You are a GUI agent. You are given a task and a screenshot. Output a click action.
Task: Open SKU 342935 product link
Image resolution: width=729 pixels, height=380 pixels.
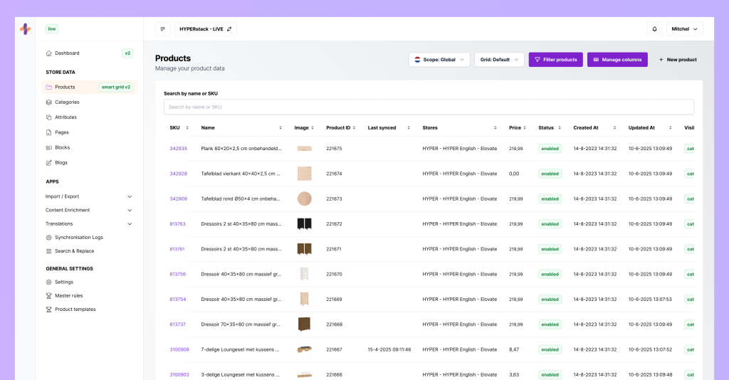tap(178, 149)
